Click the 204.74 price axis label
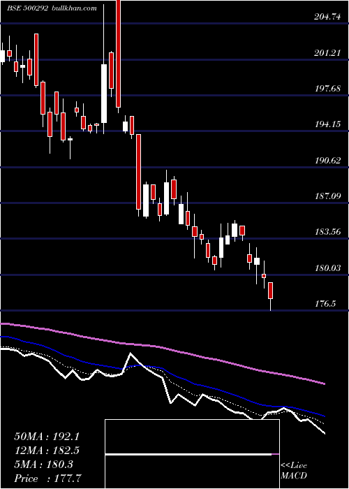This screenshot has width=349, height=489. click(x=327, y=17)
